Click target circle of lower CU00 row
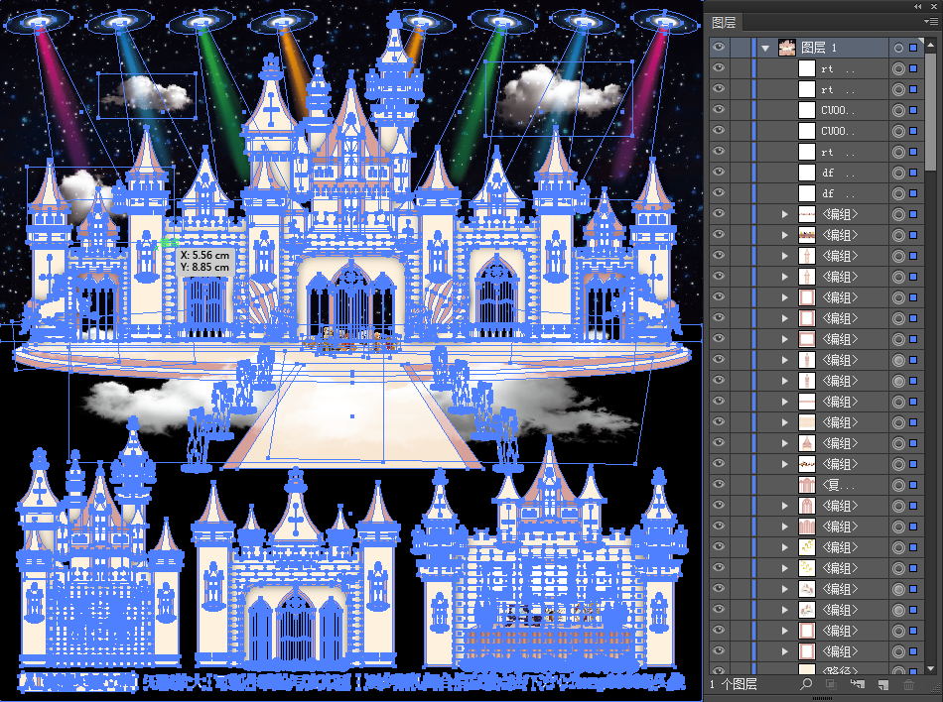Viewport: 943px width, 702px height. 898,131
